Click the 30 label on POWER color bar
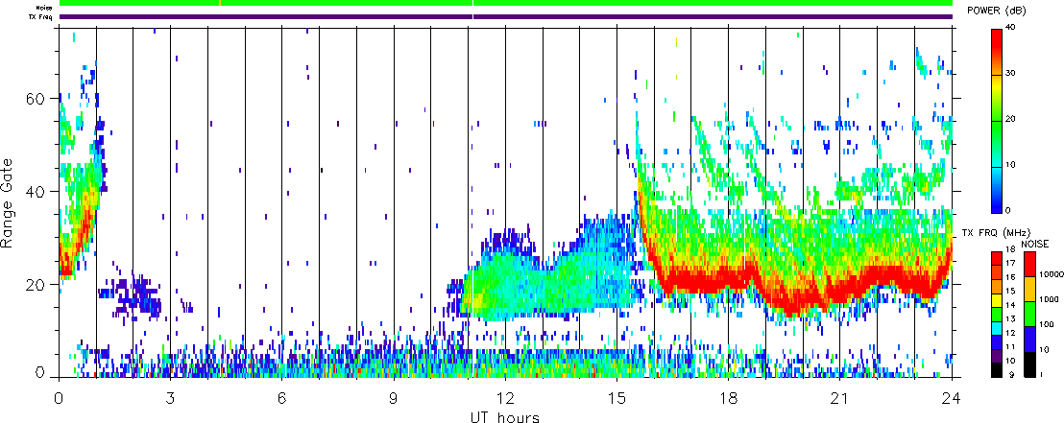The image size is (1064, 423). (x=1012, y=75)
